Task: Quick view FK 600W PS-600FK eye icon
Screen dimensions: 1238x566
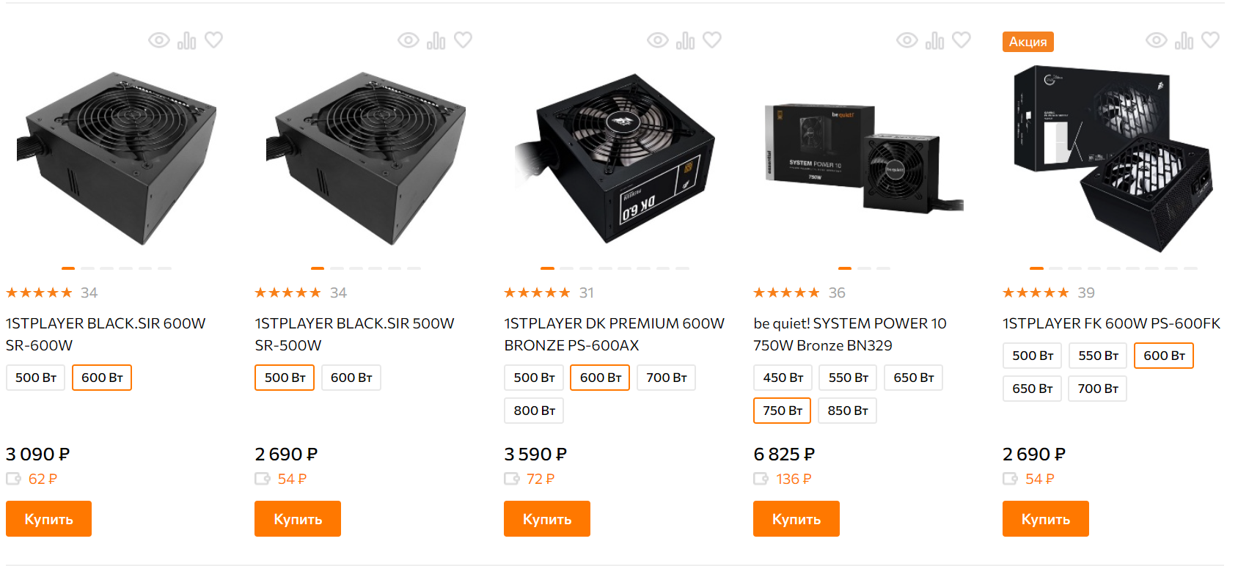Action: [x=1156, y=40]
